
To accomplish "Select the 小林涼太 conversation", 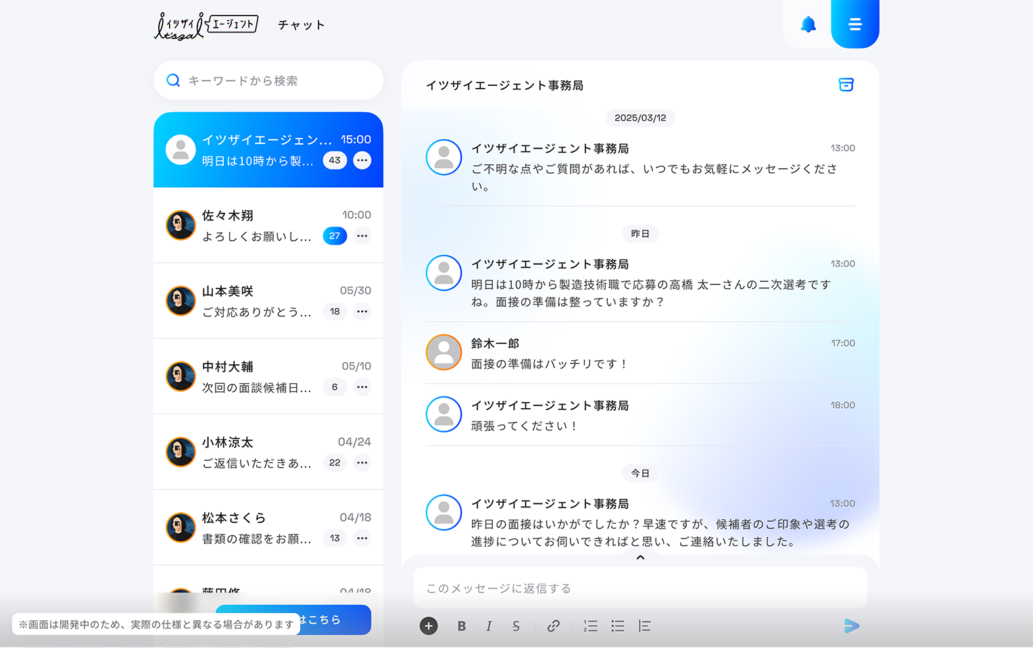I will pyautogui.click(x=268, y=452).
